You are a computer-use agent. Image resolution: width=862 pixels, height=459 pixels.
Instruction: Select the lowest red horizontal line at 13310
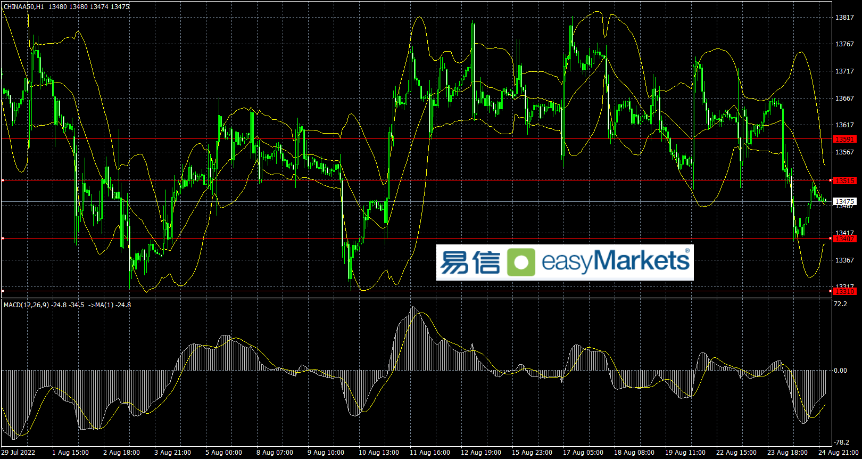coord(417,291)
